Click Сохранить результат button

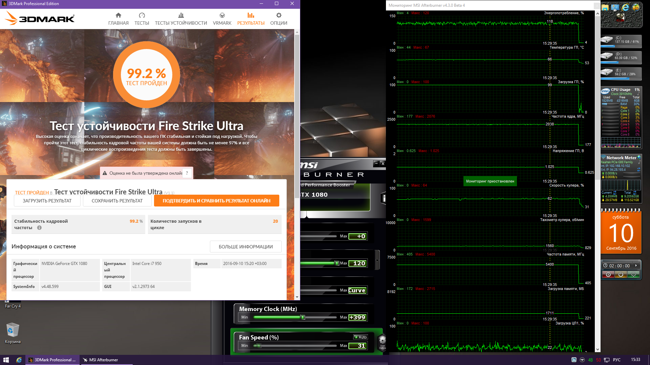(117, 201)
